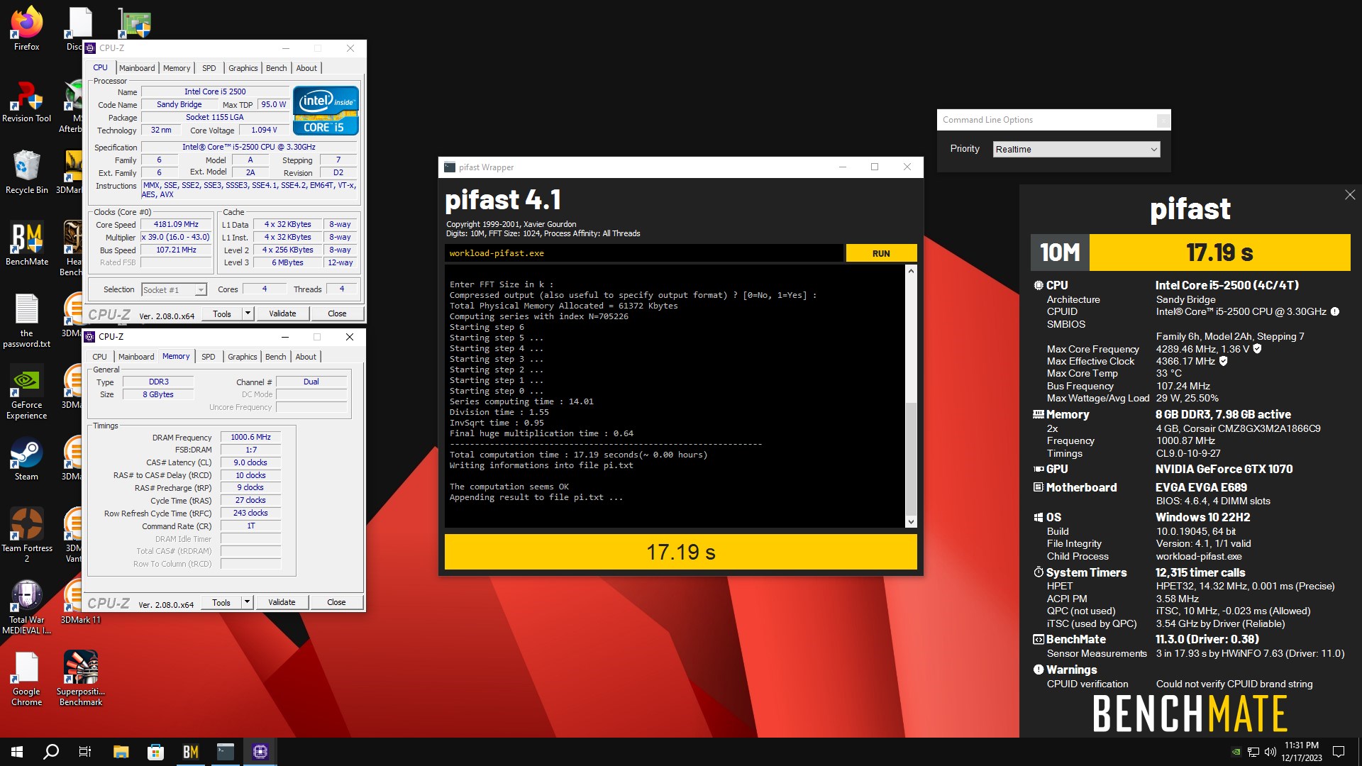Click the OS Windows icon in BenchMate panel
This screenshot has height=766, width=1362.
tap(1039, 517)
